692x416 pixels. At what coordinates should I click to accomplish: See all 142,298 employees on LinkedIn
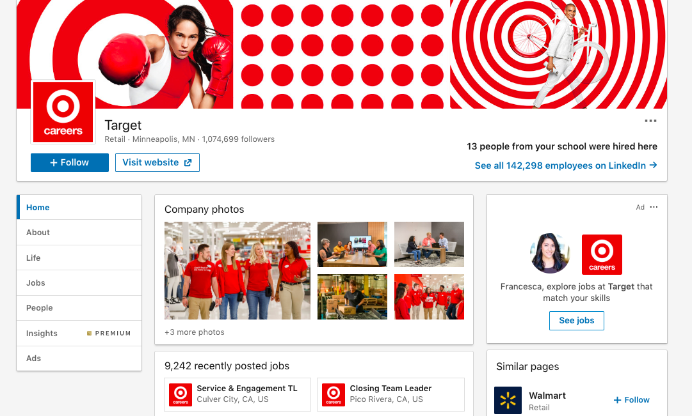(x=566, y=166)
